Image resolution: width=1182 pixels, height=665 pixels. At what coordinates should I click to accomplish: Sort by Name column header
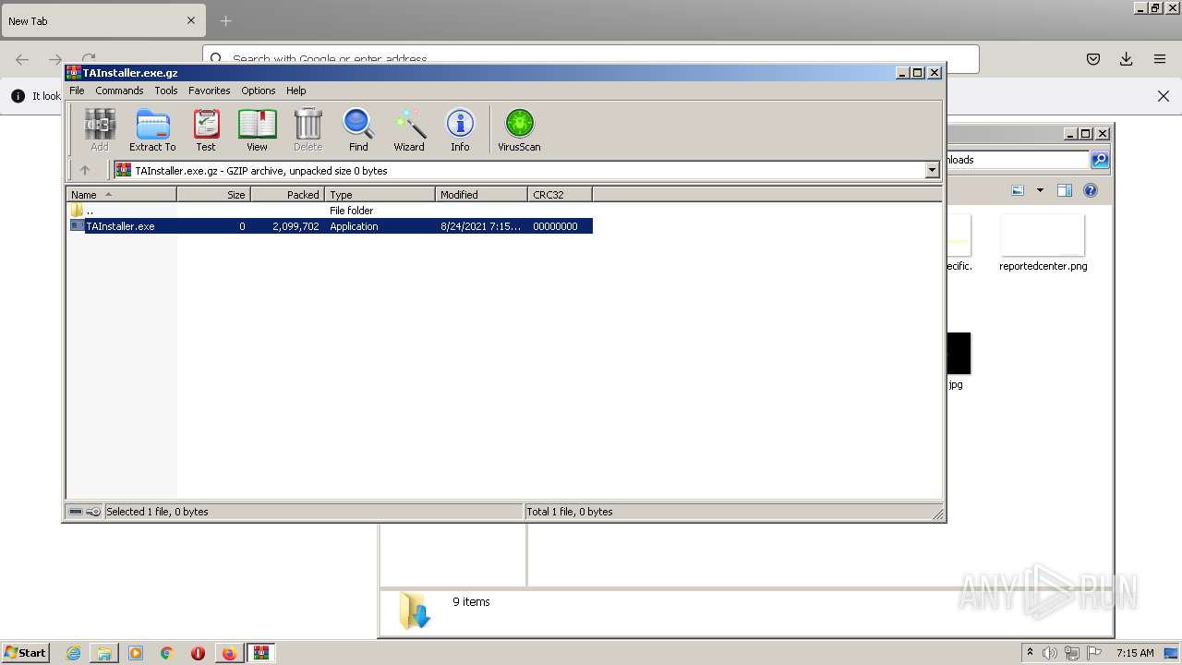(122, 194)
